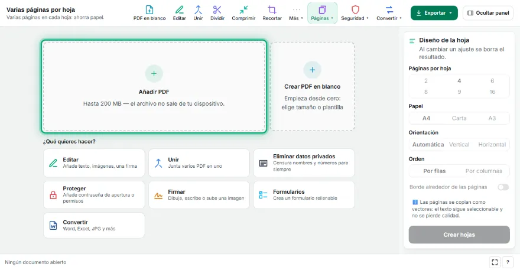This screenshot has height=270, width=520.
Task: Select 16 pages per sheet
Action: [492, 92]
